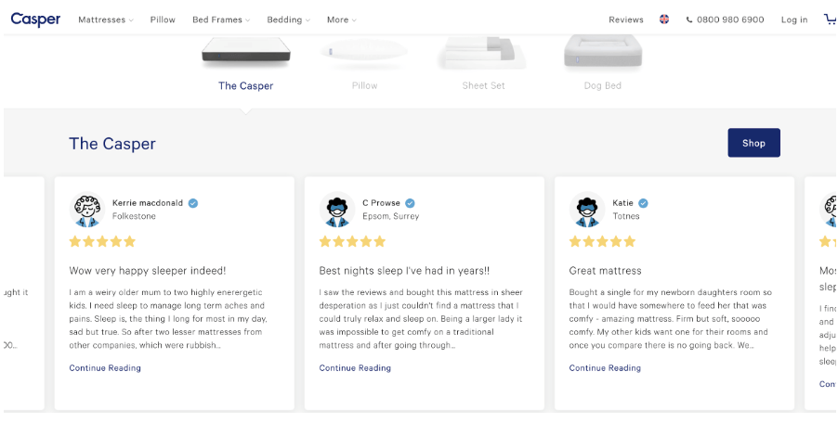The width and height of the screenshot is (838, 423).
Task: Click the UK flag region icon
Action: point(664,19)
